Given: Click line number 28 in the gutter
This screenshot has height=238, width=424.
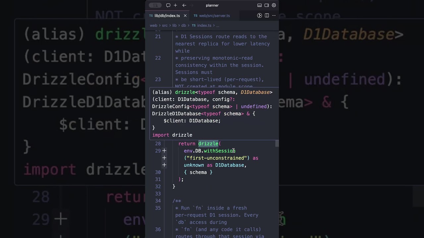Looking at the screenshot, I should 158,143.
